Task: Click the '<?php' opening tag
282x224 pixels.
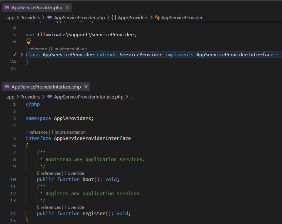Action: 33,104
